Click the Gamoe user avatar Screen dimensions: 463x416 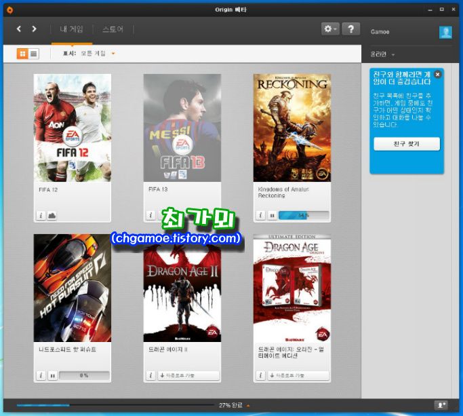click(445, 32)
